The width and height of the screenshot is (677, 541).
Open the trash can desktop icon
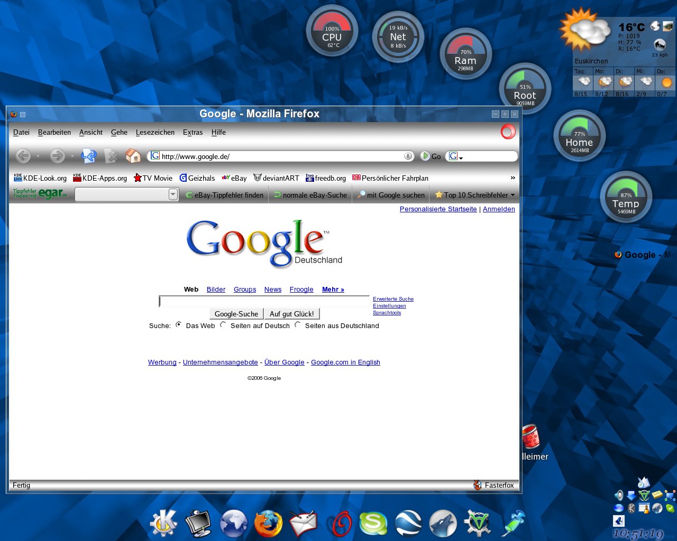[x=530, y=436]
